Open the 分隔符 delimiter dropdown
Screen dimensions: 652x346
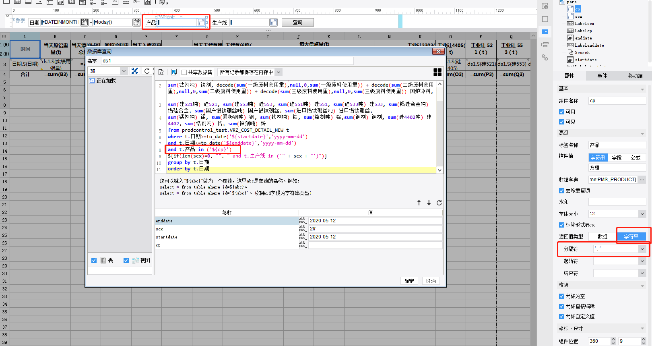tap(642, 249)
